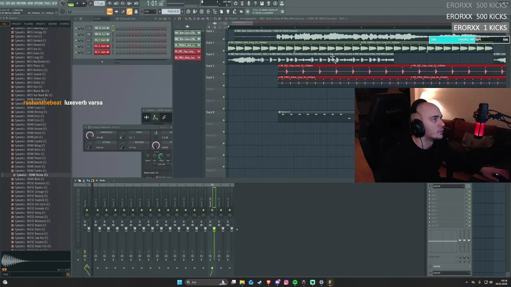The image size is (511, 287).
Task: Click the microphone icon in the top toolbar
Action: click(248, 4)
